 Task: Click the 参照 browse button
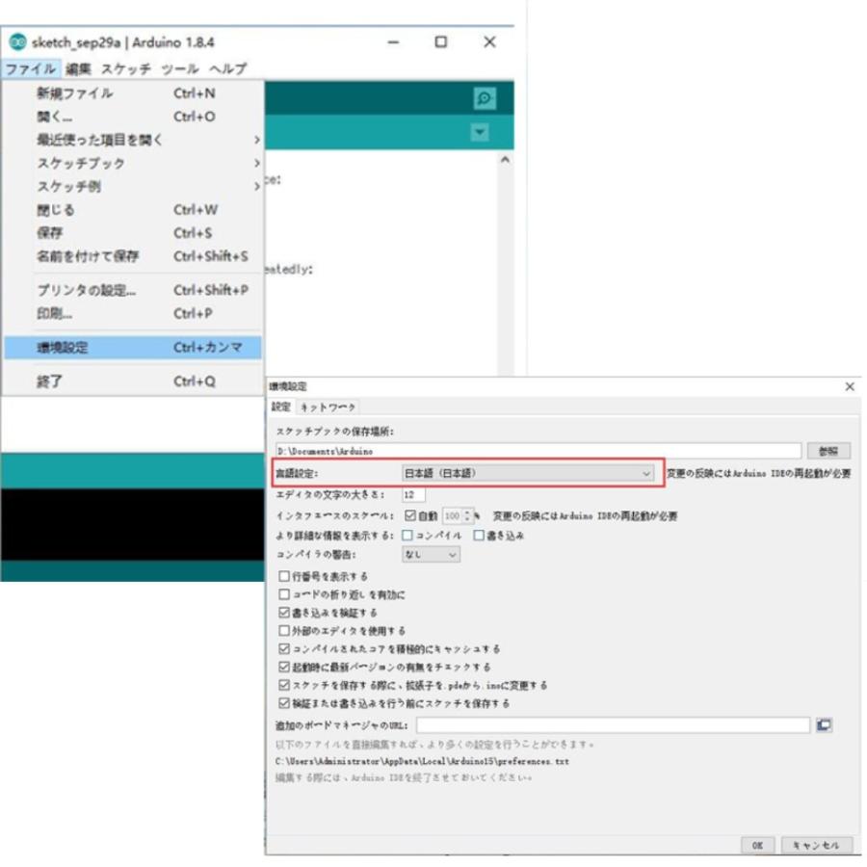828,451
